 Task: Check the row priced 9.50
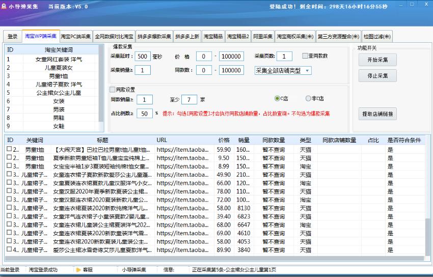click(x=9, y=157)
